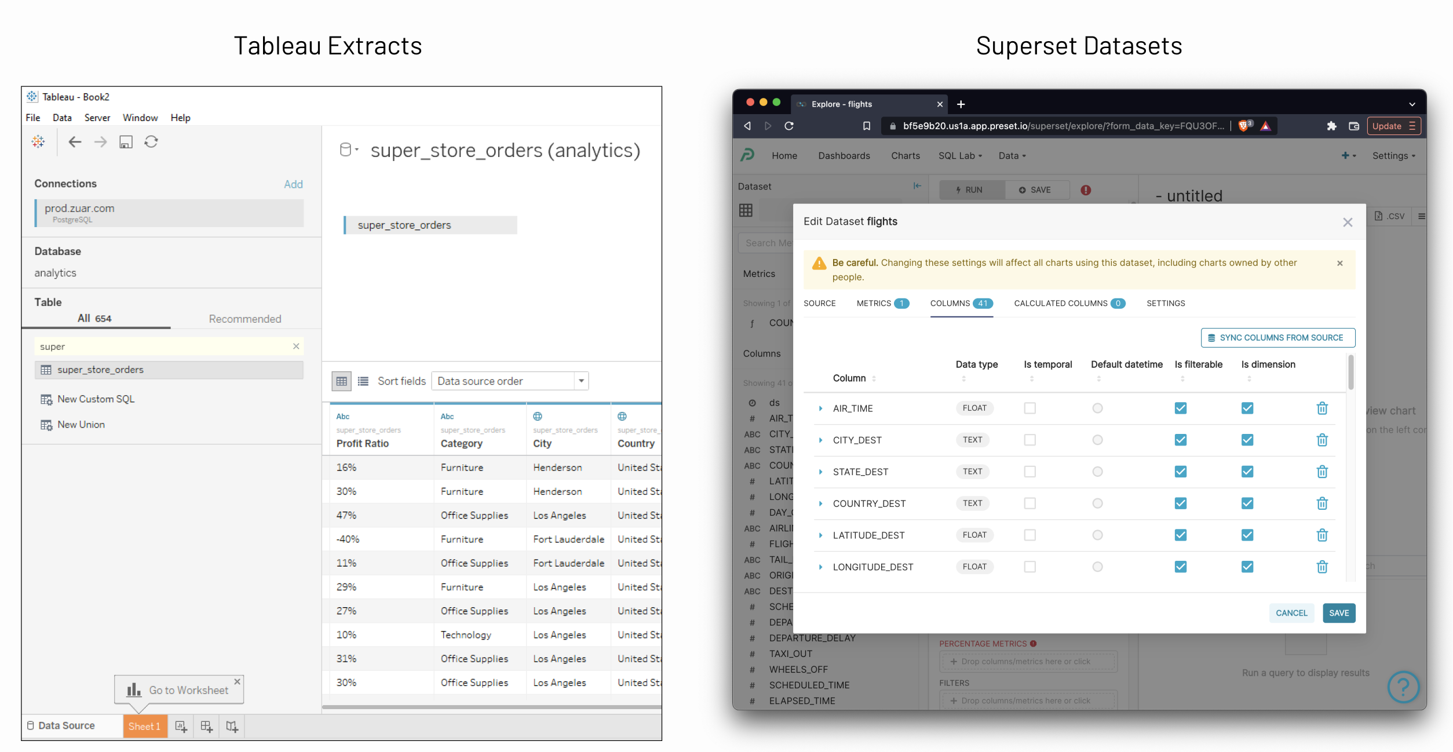Expand the AIR_TIME column row

(820, 408)
